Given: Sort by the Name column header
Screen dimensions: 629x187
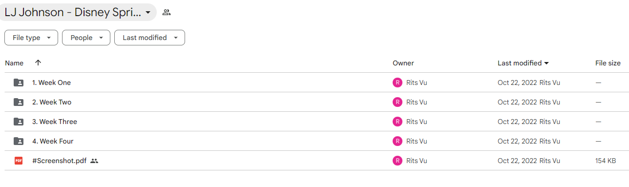Looking at the screenshot, I should (14, 63).
